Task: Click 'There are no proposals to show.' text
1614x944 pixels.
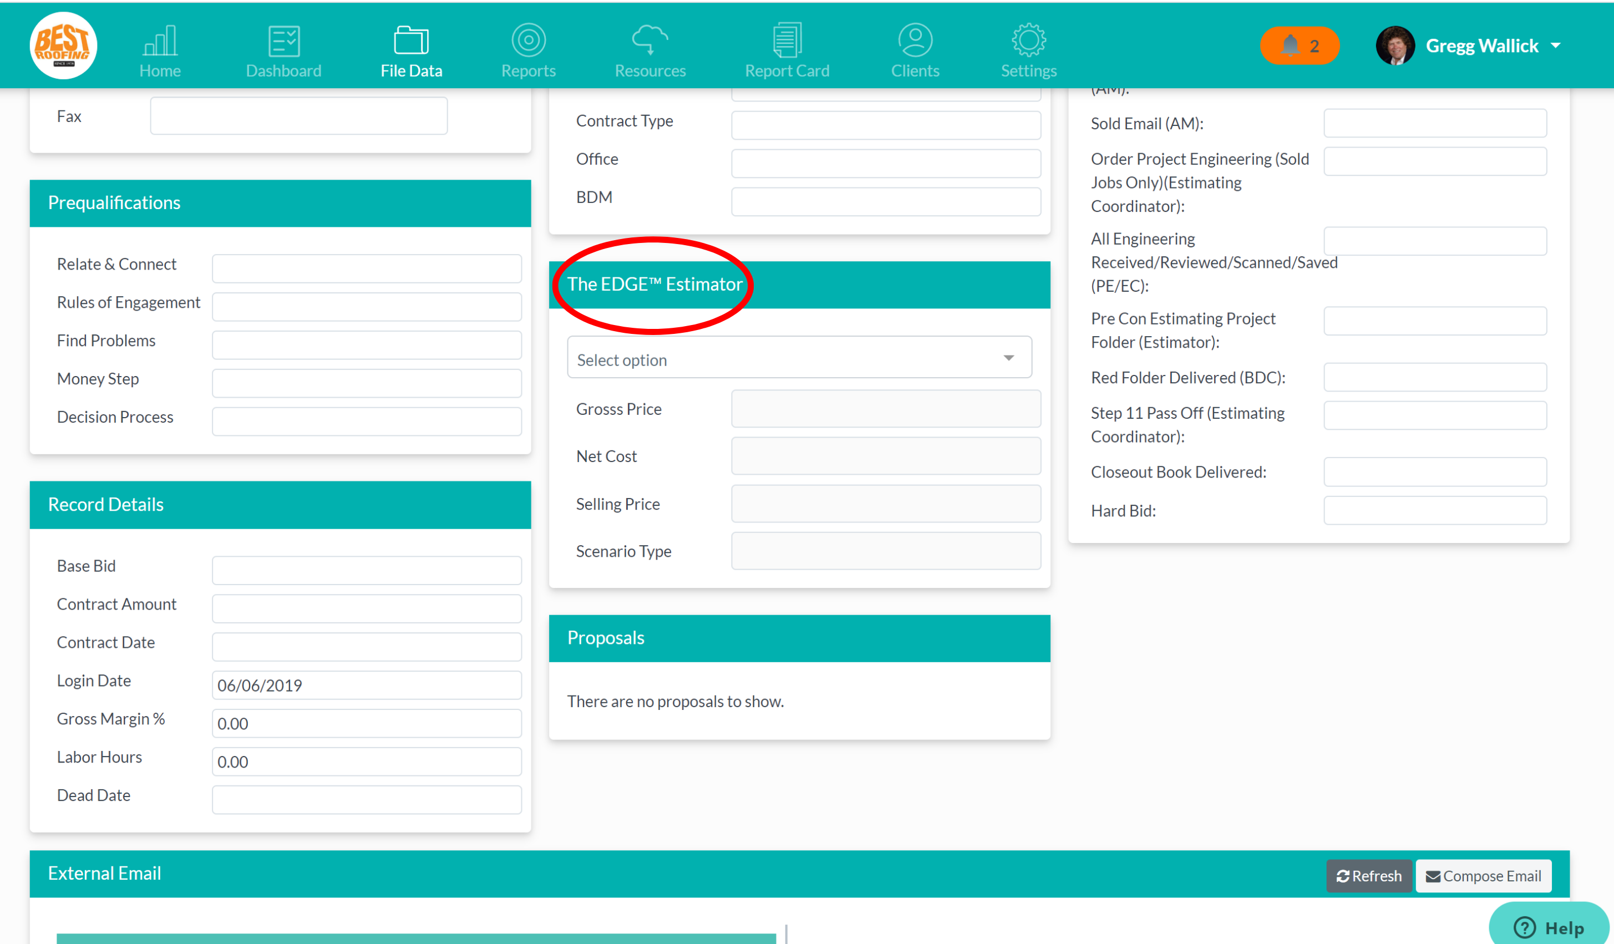Action: (x=675, y=701)
